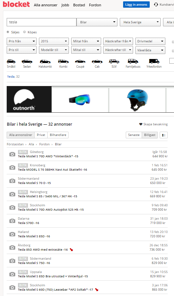Click the Kundservice headset icon
This screenshot has height=296, width=174.
click(x=156, y=5)
